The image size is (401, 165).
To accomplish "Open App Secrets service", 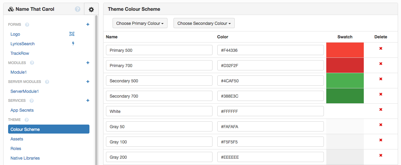I will [22, 110].
